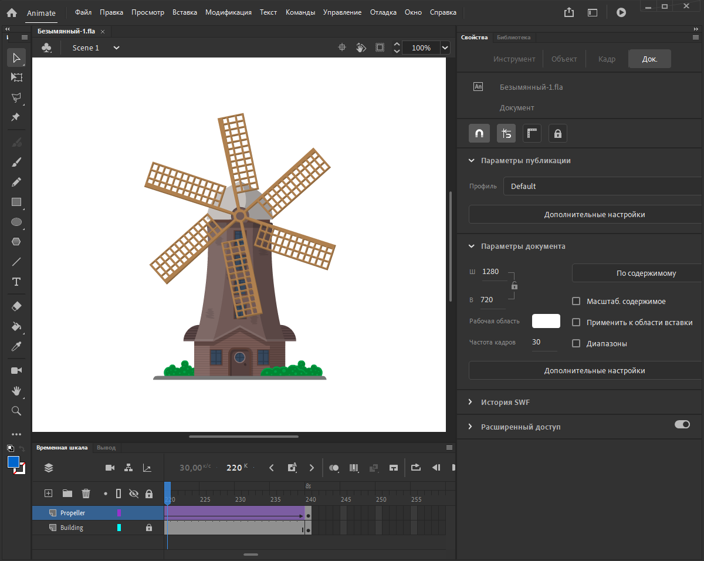Click the По содержимому button
The image size is (704, 561).
[637, 273]
